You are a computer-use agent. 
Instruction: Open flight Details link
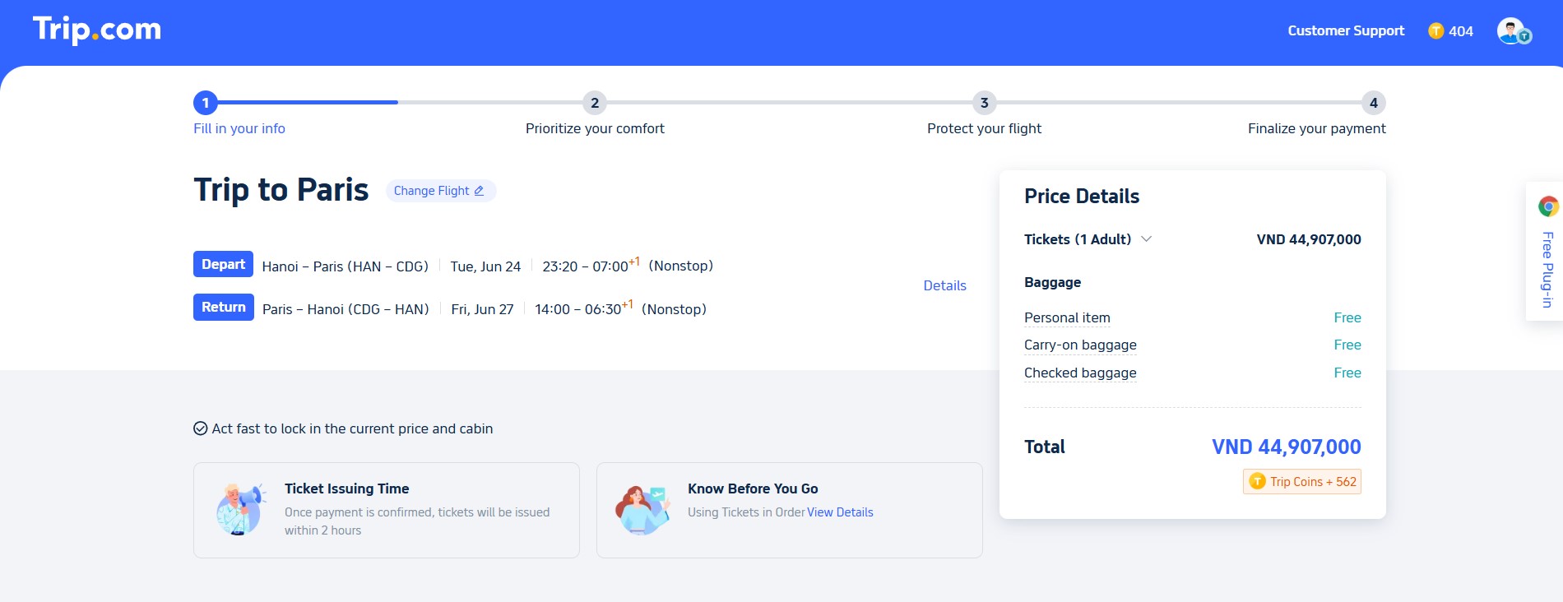(944, 286)
